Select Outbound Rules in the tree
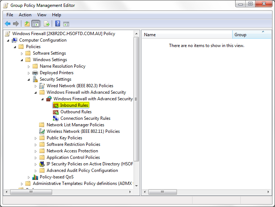 (76, 112)
